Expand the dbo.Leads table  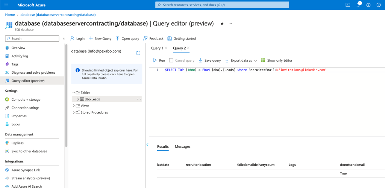pos(78,99)
